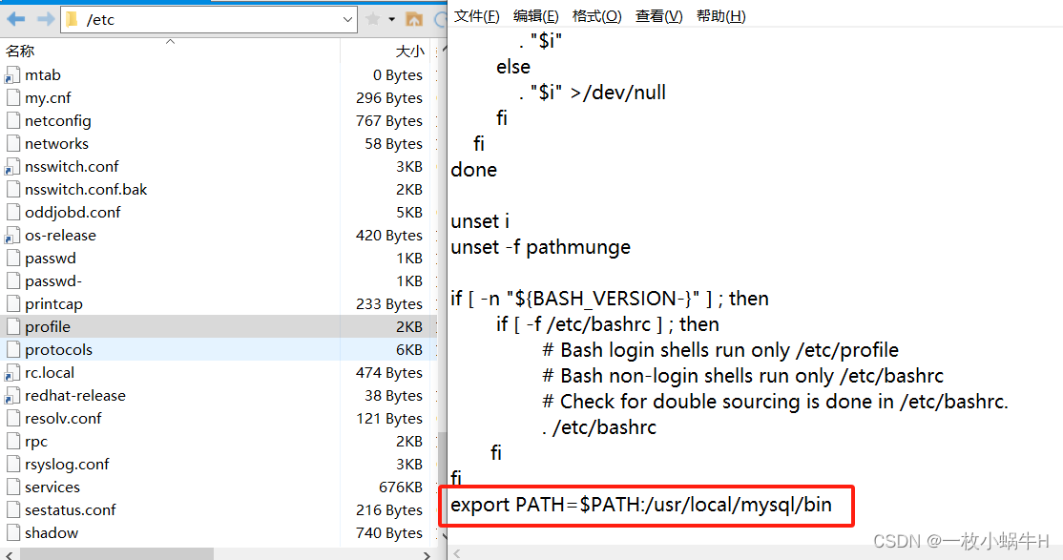Click the forward navigation arrow
Image resolution: width=1063 pixels, height=560 pixels.
44,19
